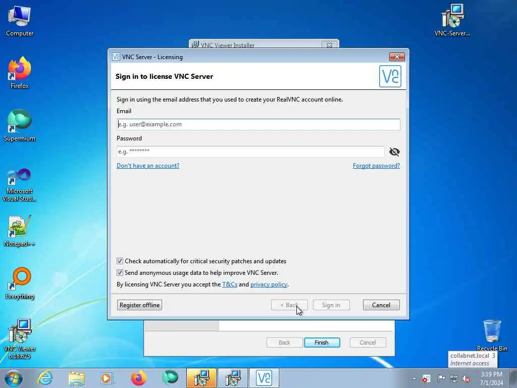Viewport: 517px width, 388px height.
Task: Click the red security alert tray icon
Action: (x=426, y=378)
